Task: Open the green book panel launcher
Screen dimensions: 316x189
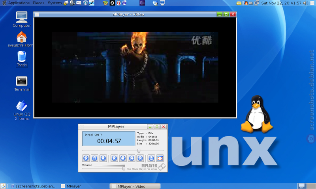Action: 105,3
